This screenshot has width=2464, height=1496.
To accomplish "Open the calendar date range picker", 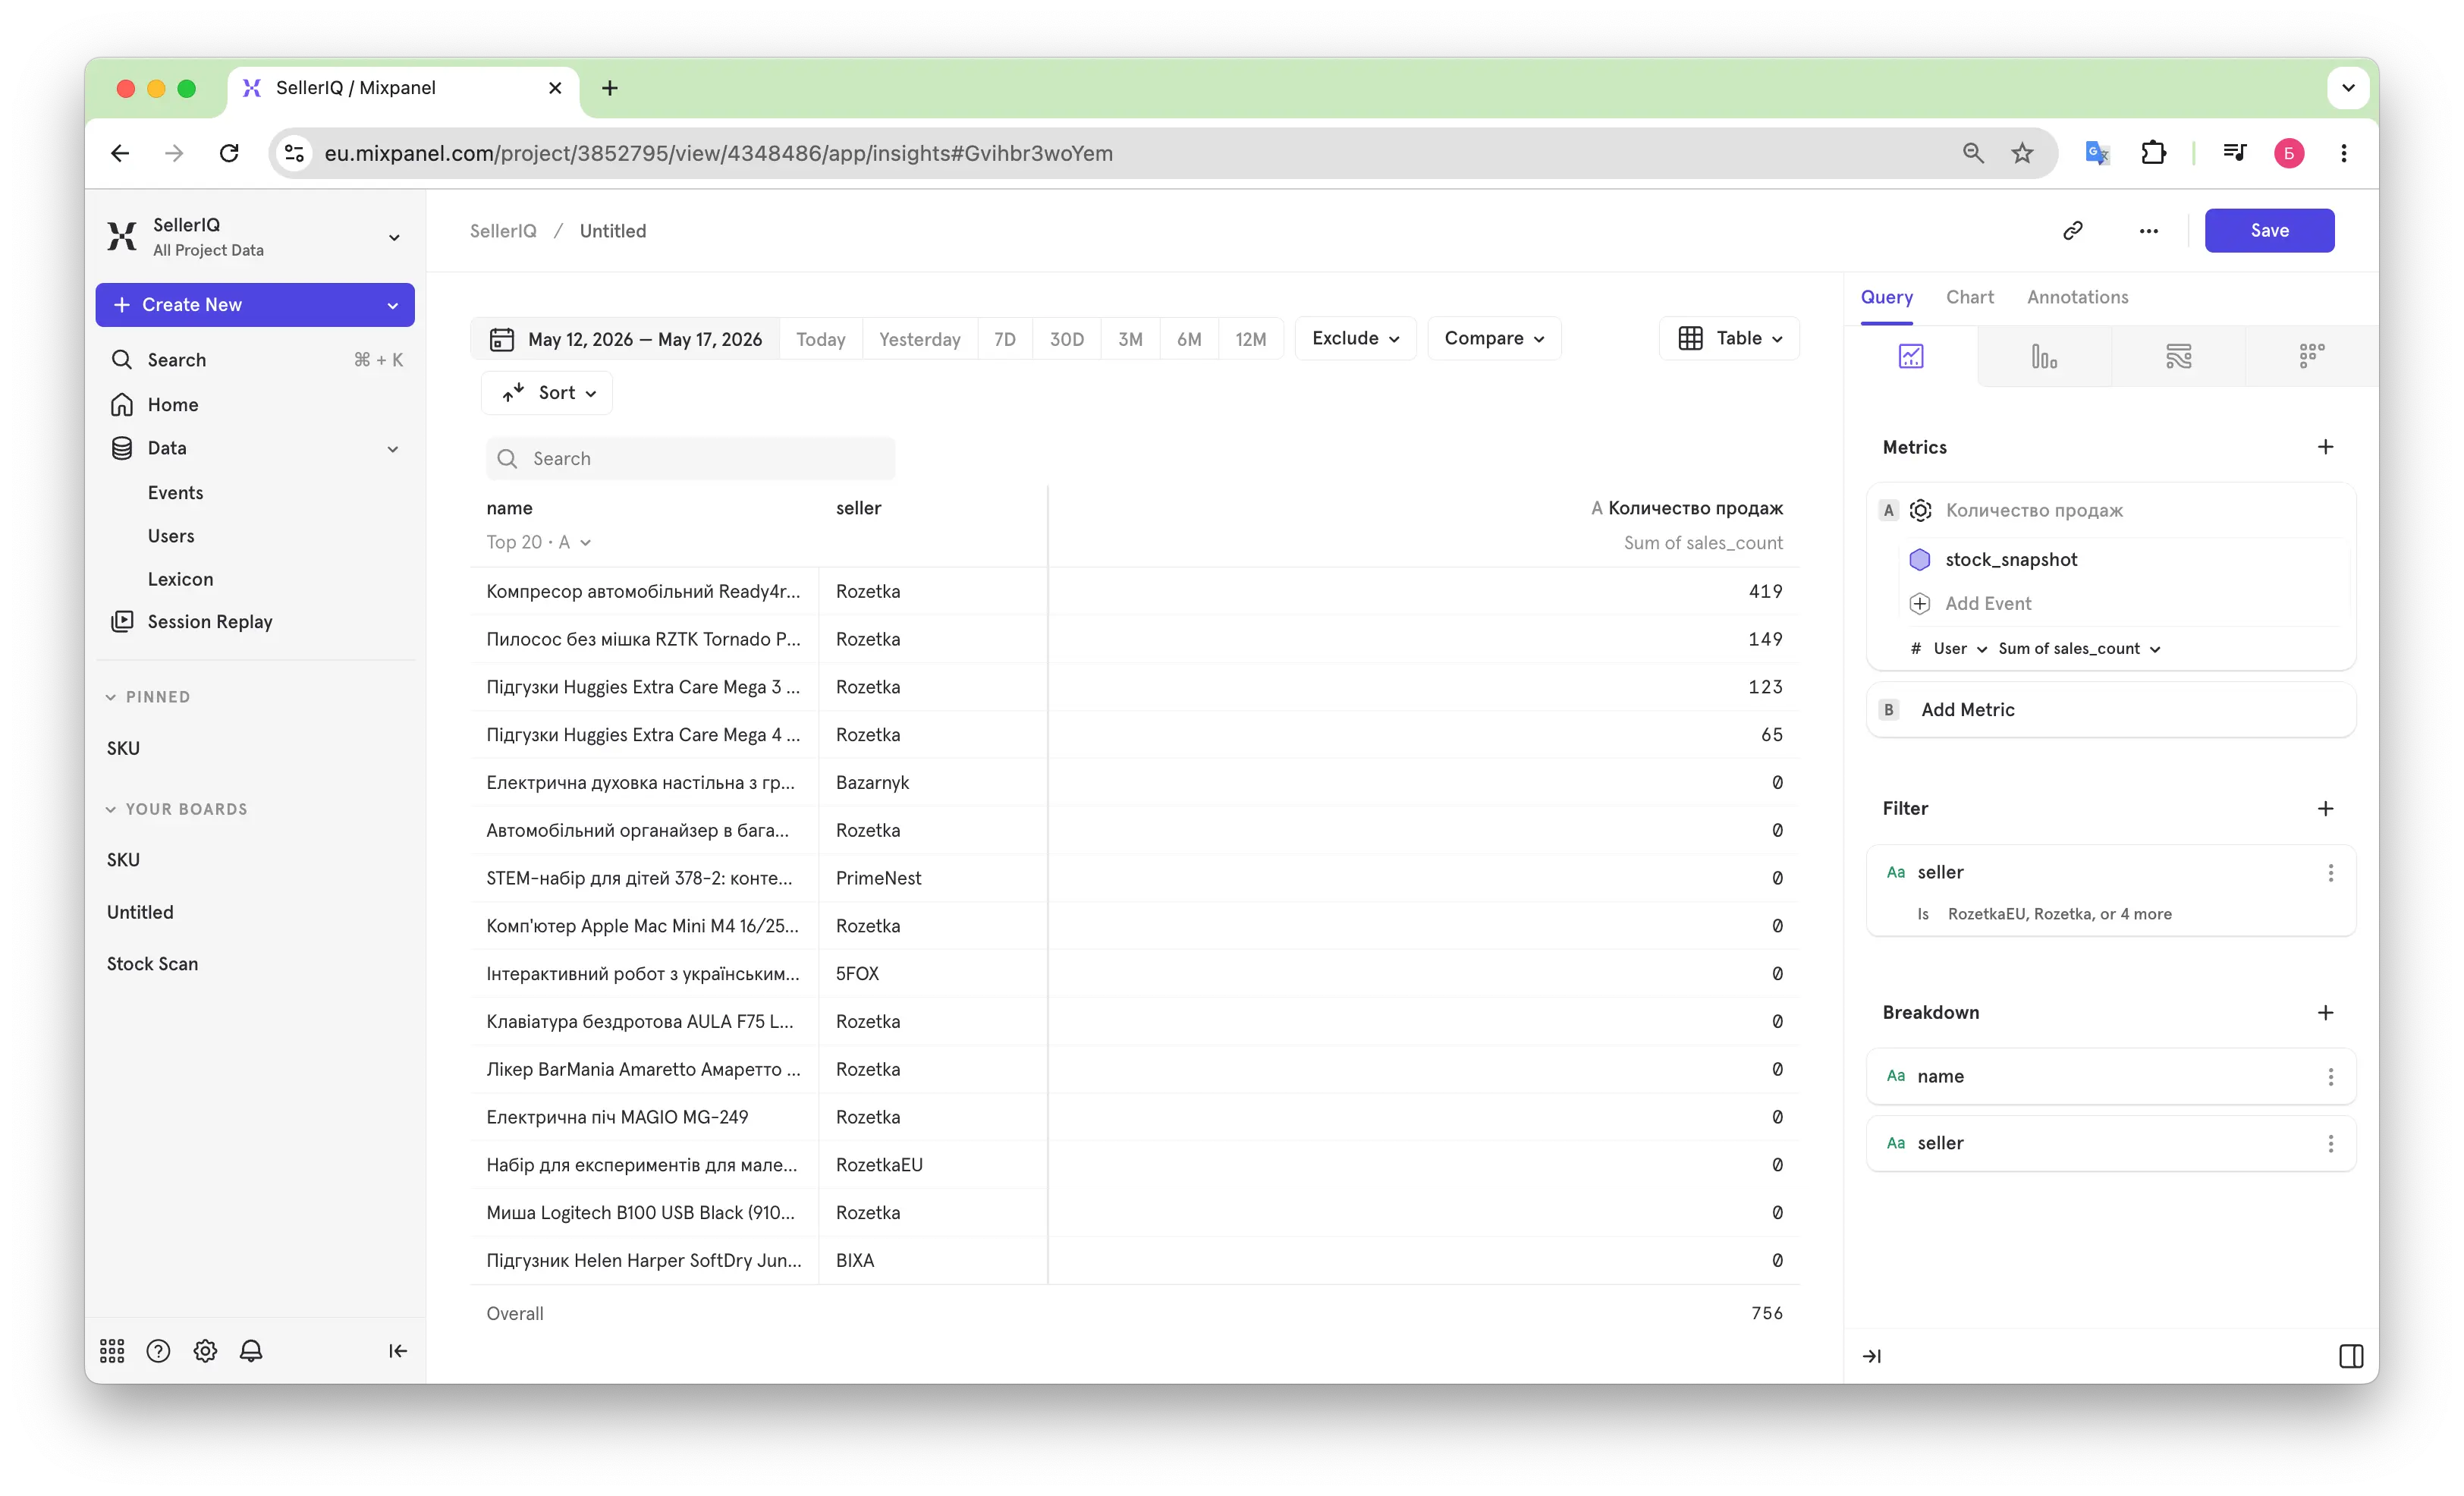I will (x=625, y=339).
